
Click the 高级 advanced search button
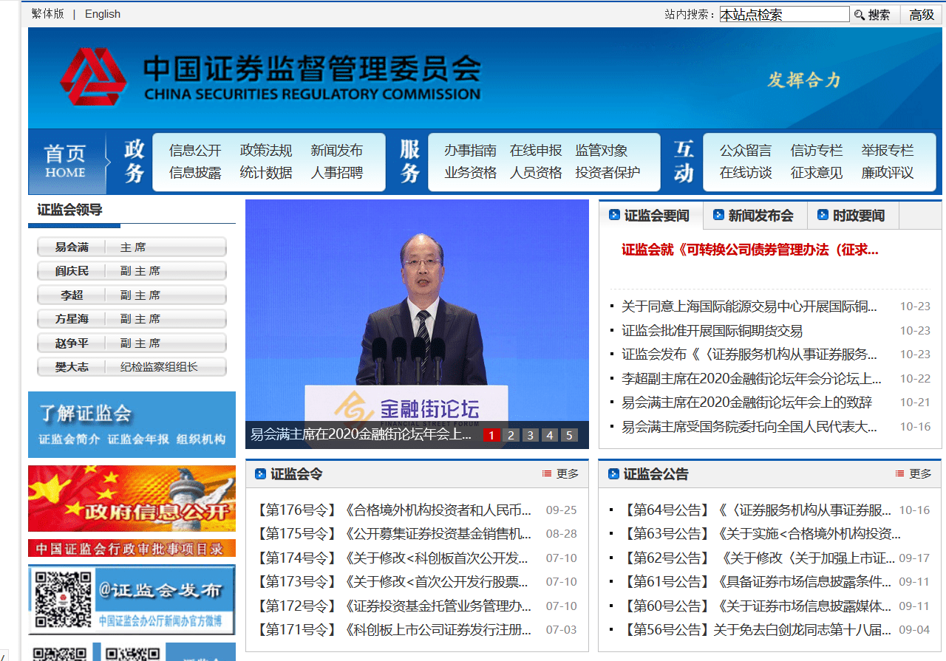[921, 15]
